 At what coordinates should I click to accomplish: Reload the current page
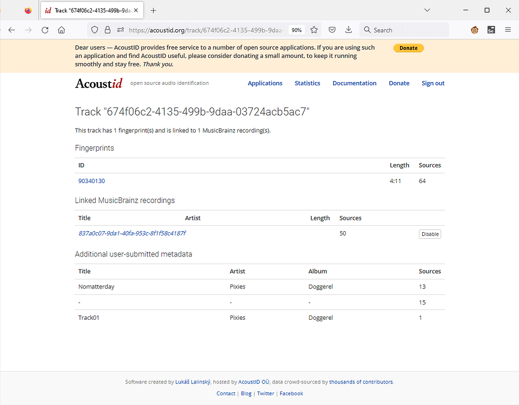(45, 30)
